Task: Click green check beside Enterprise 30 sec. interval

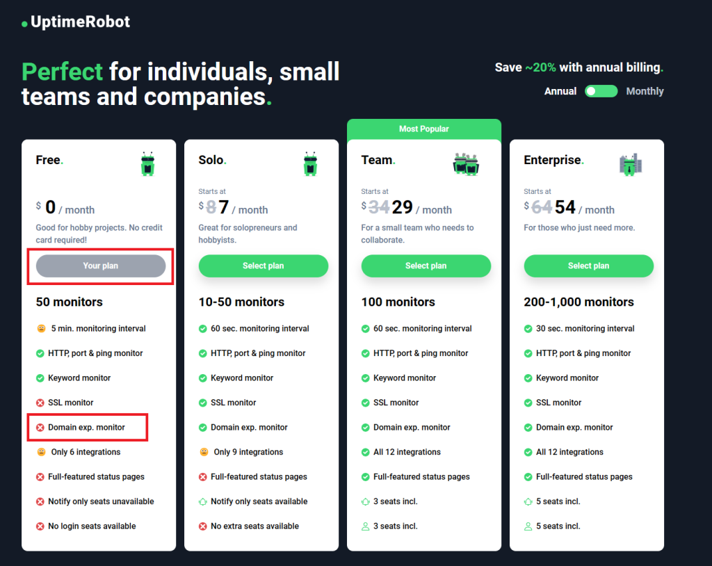Action: 528,328
